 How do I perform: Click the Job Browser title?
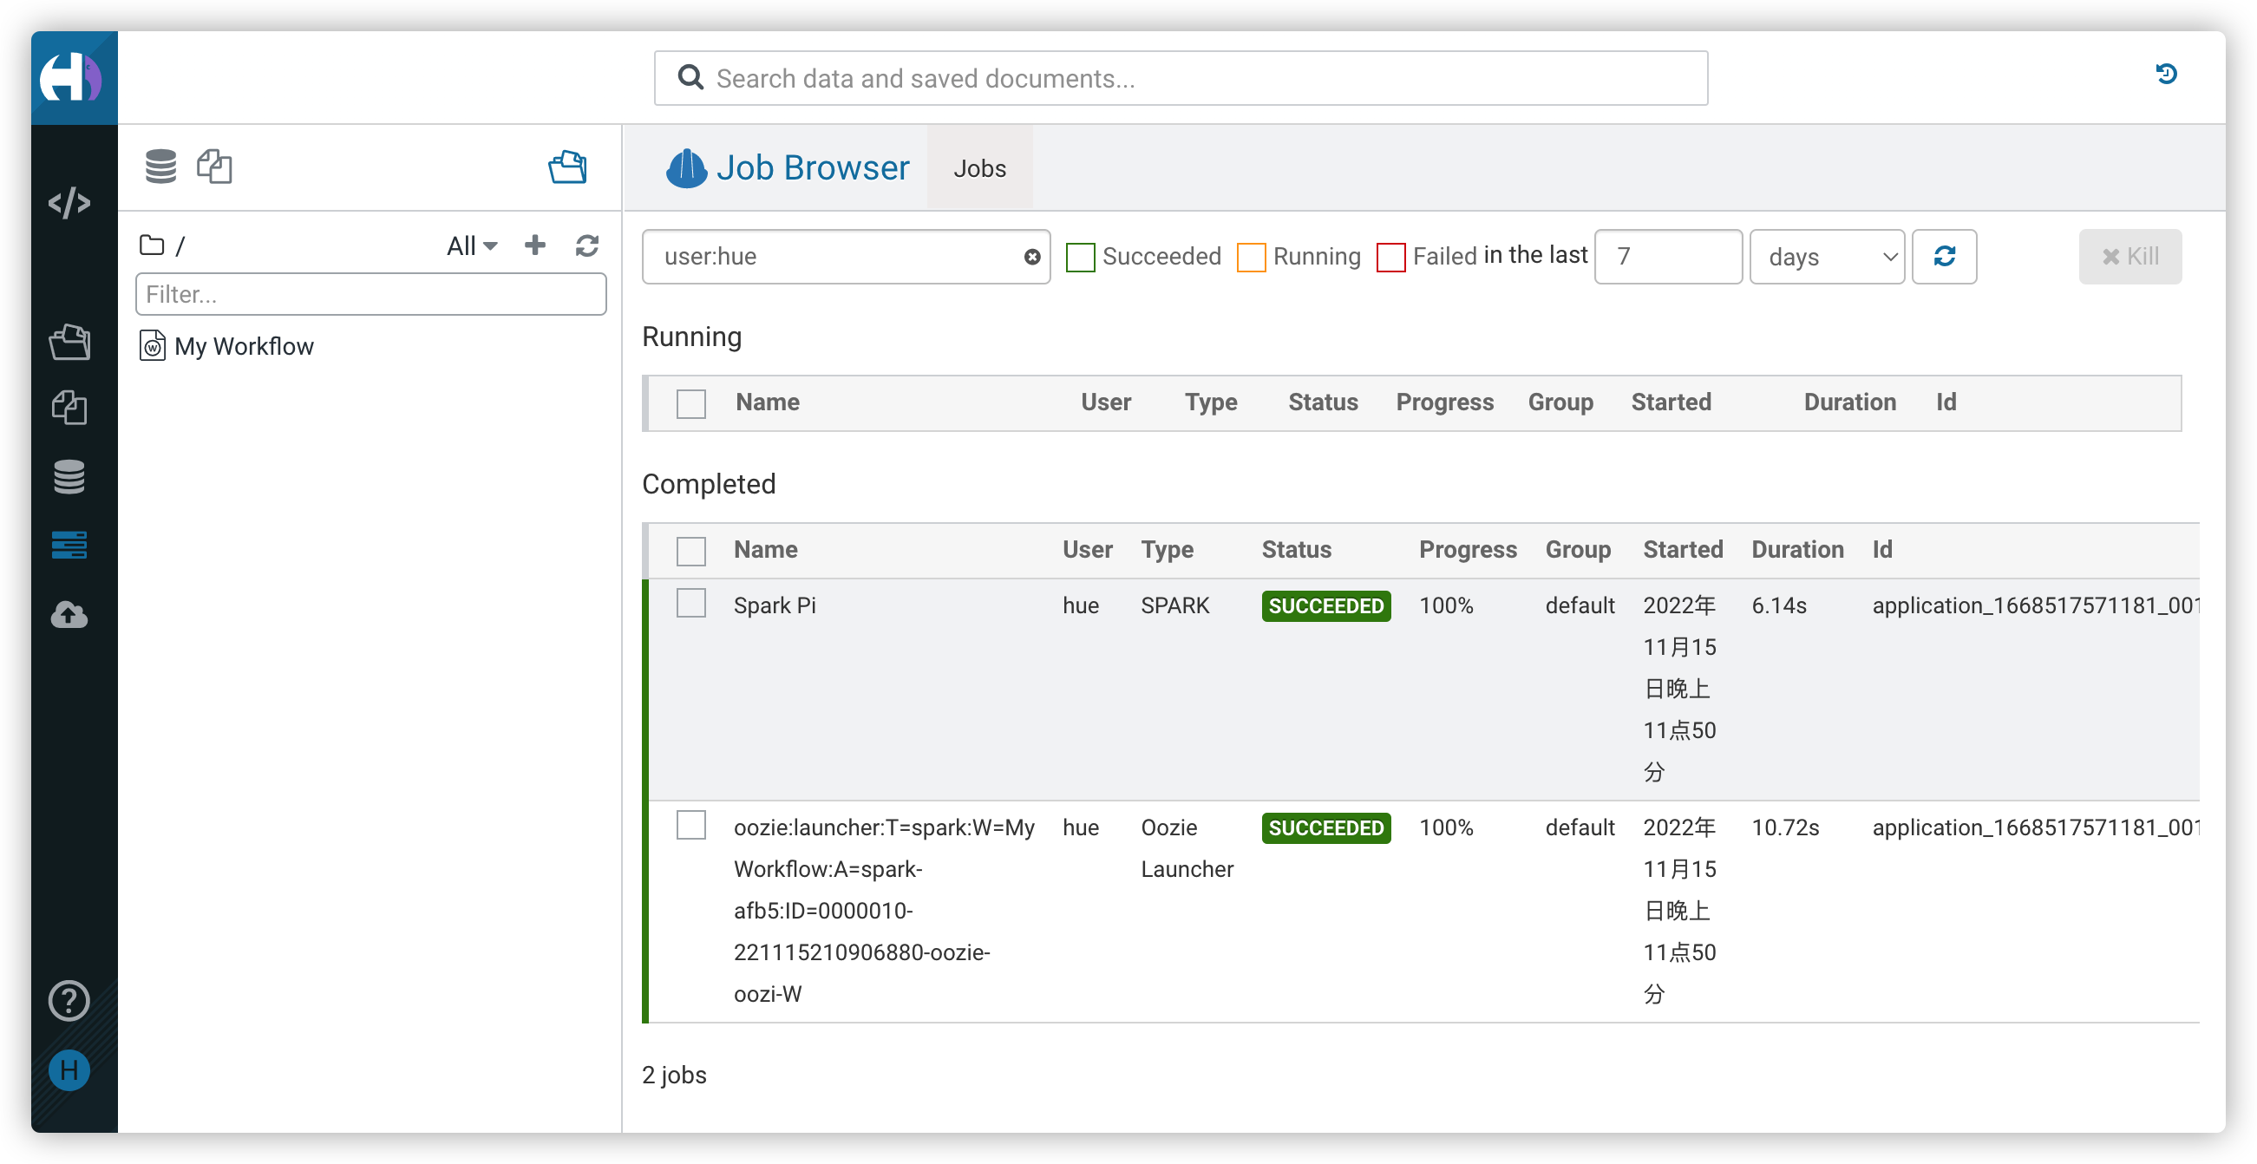[x=812, y=167]
